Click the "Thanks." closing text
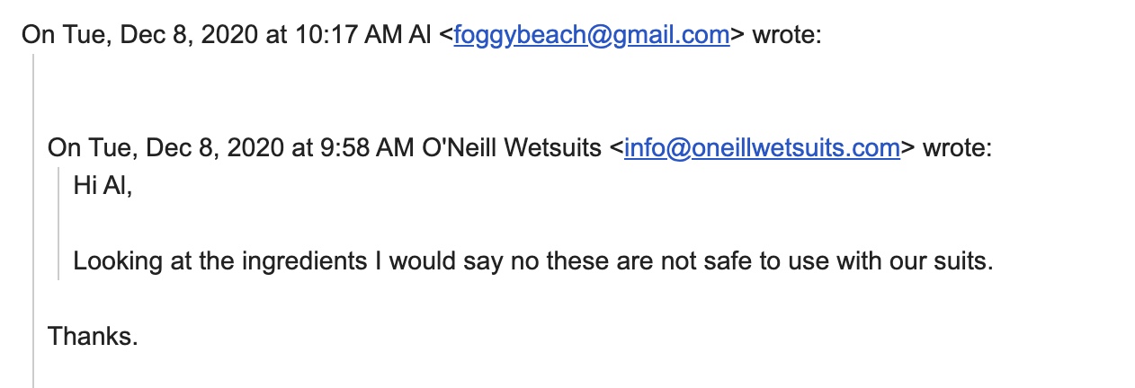The width and height of the screenshot is (1135, 388). [x=93, y=337]
